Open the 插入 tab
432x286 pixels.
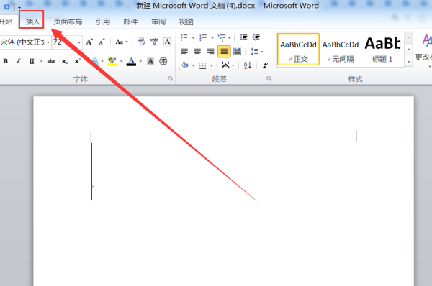tap(32, 22)
